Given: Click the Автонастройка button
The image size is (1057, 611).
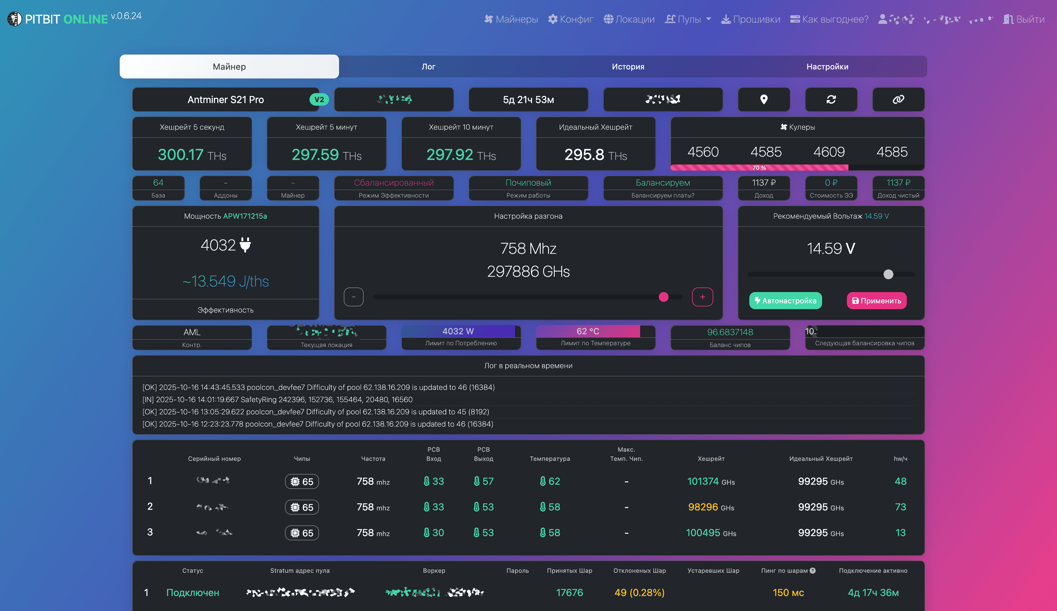Looking at the screenshot, I should pyautogui.click(x=785, y=301).
